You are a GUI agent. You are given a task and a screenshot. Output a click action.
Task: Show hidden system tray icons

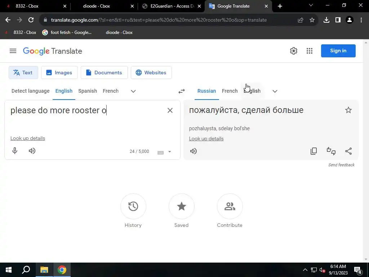[x=305, y=270]
